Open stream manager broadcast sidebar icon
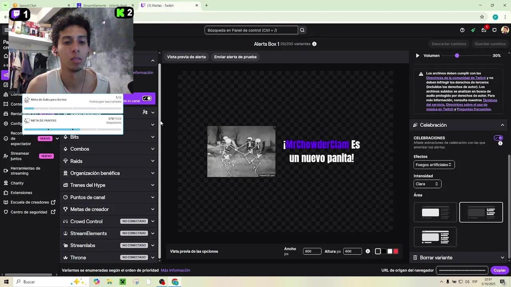511x287 pixels. tap(6, 65)
